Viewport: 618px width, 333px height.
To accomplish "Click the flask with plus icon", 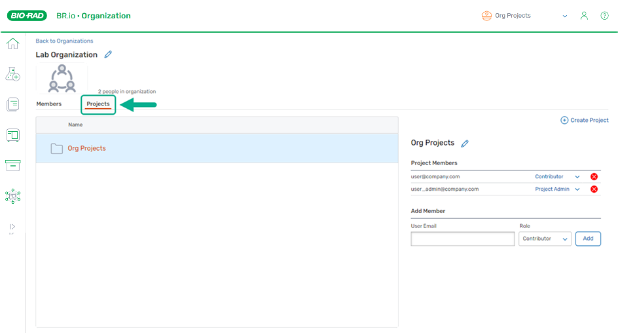I will (x=12, y=74).
